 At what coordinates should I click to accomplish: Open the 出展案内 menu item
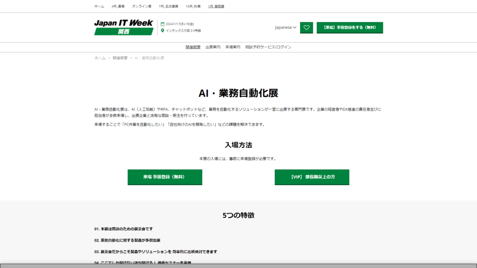point(213,47)
